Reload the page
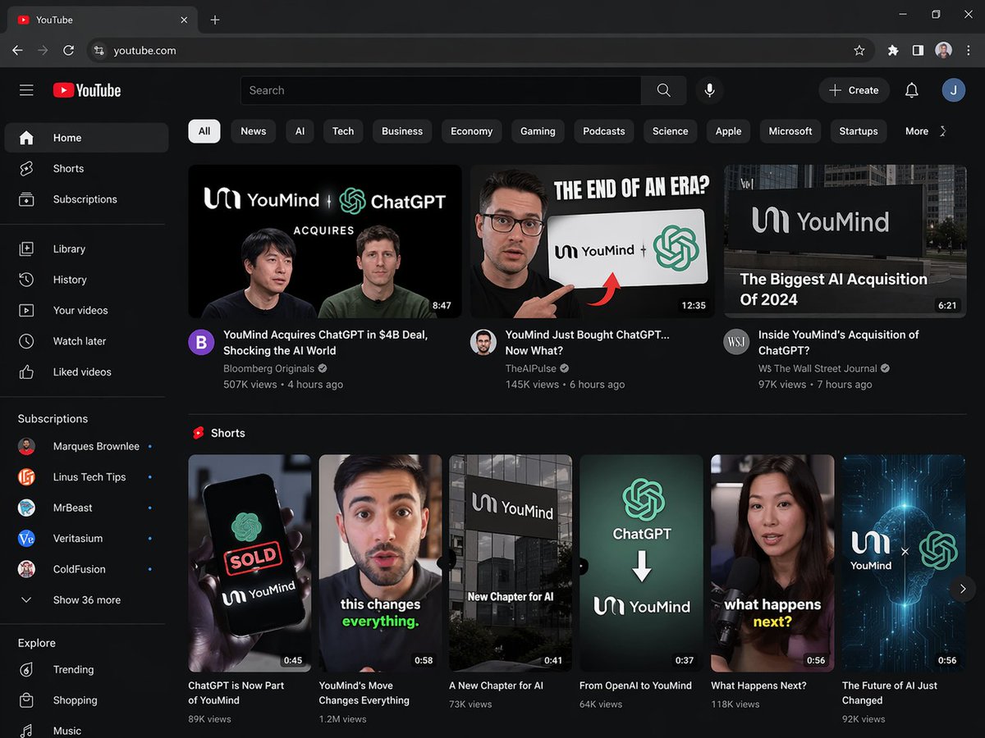 click(x=69, y=50)
